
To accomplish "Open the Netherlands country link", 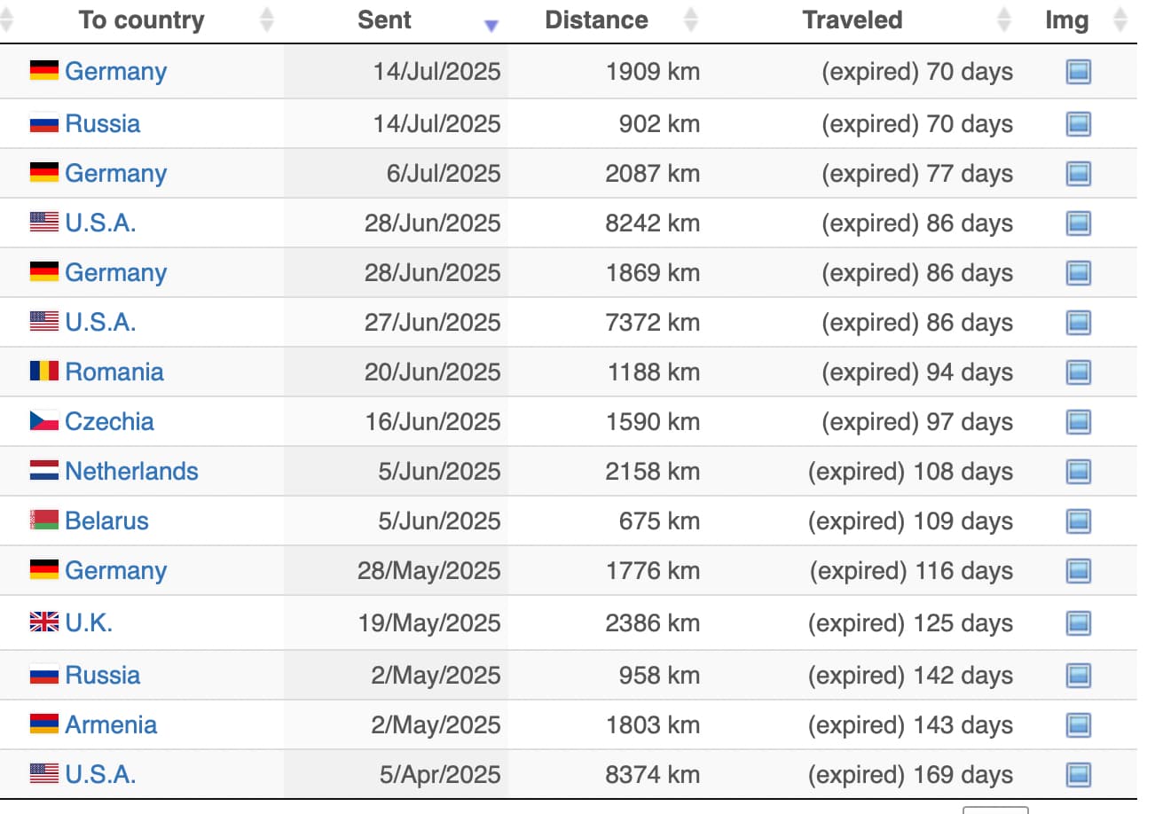I will [x=131, y=471].
